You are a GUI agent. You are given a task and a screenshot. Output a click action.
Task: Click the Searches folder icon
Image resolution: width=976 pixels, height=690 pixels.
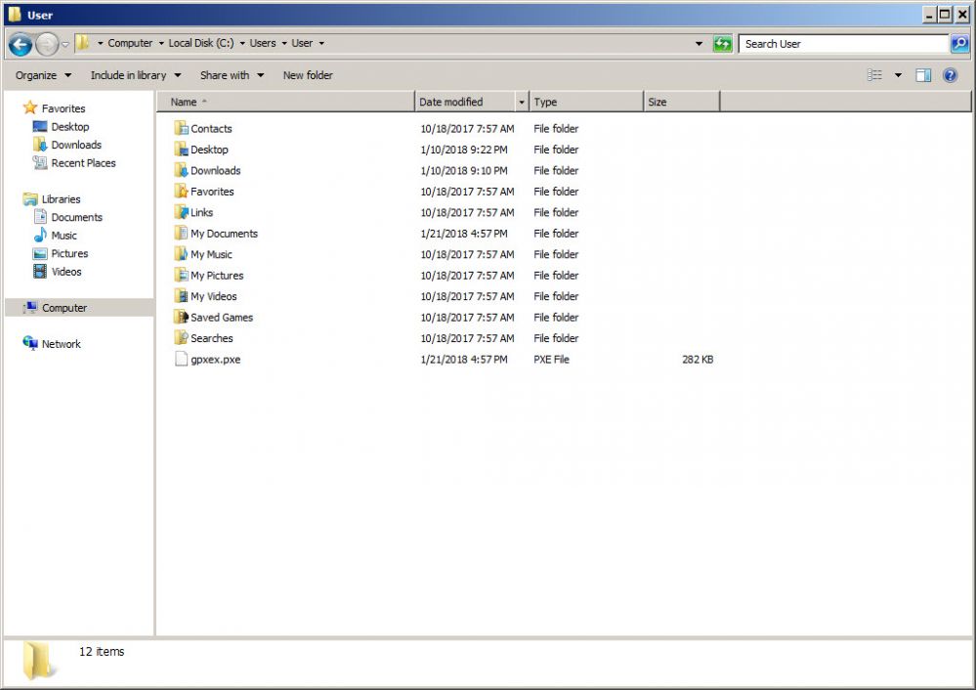click(181, 337)
